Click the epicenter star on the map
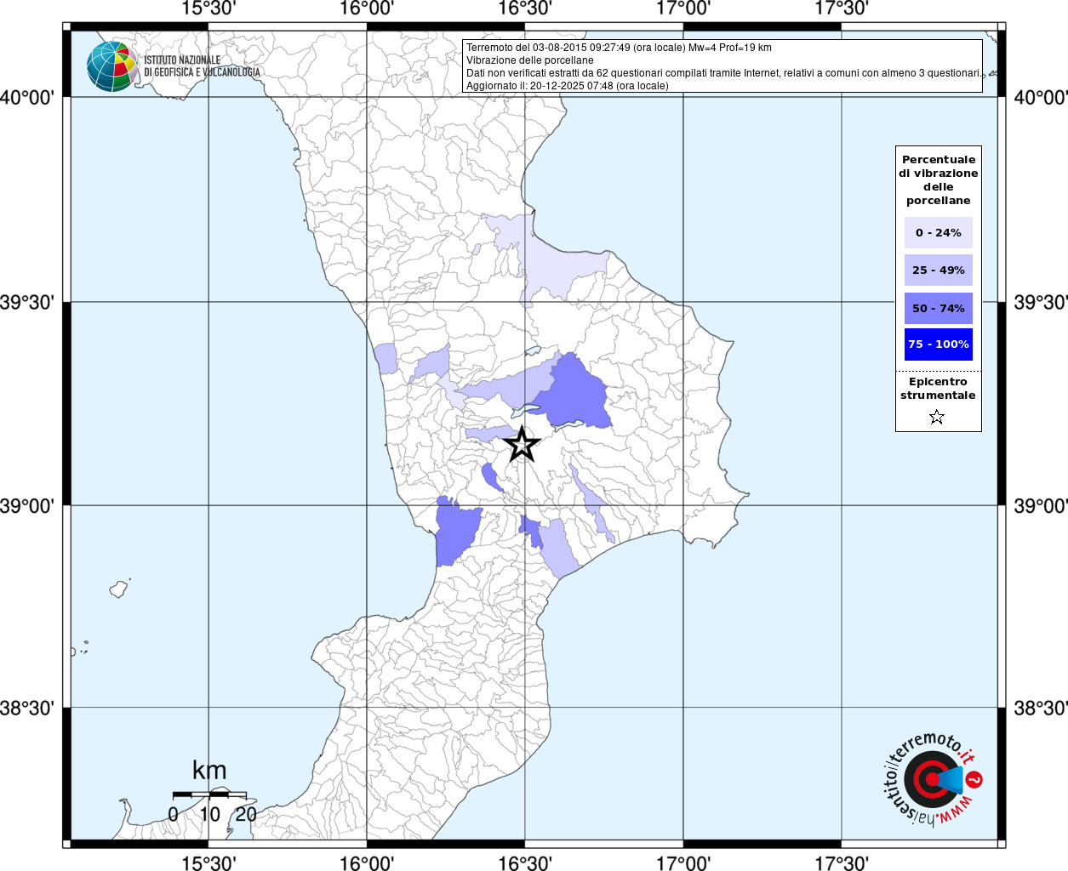Viewport: 1068px width, 871px height. pyautogui.click(x=522, y=444)
